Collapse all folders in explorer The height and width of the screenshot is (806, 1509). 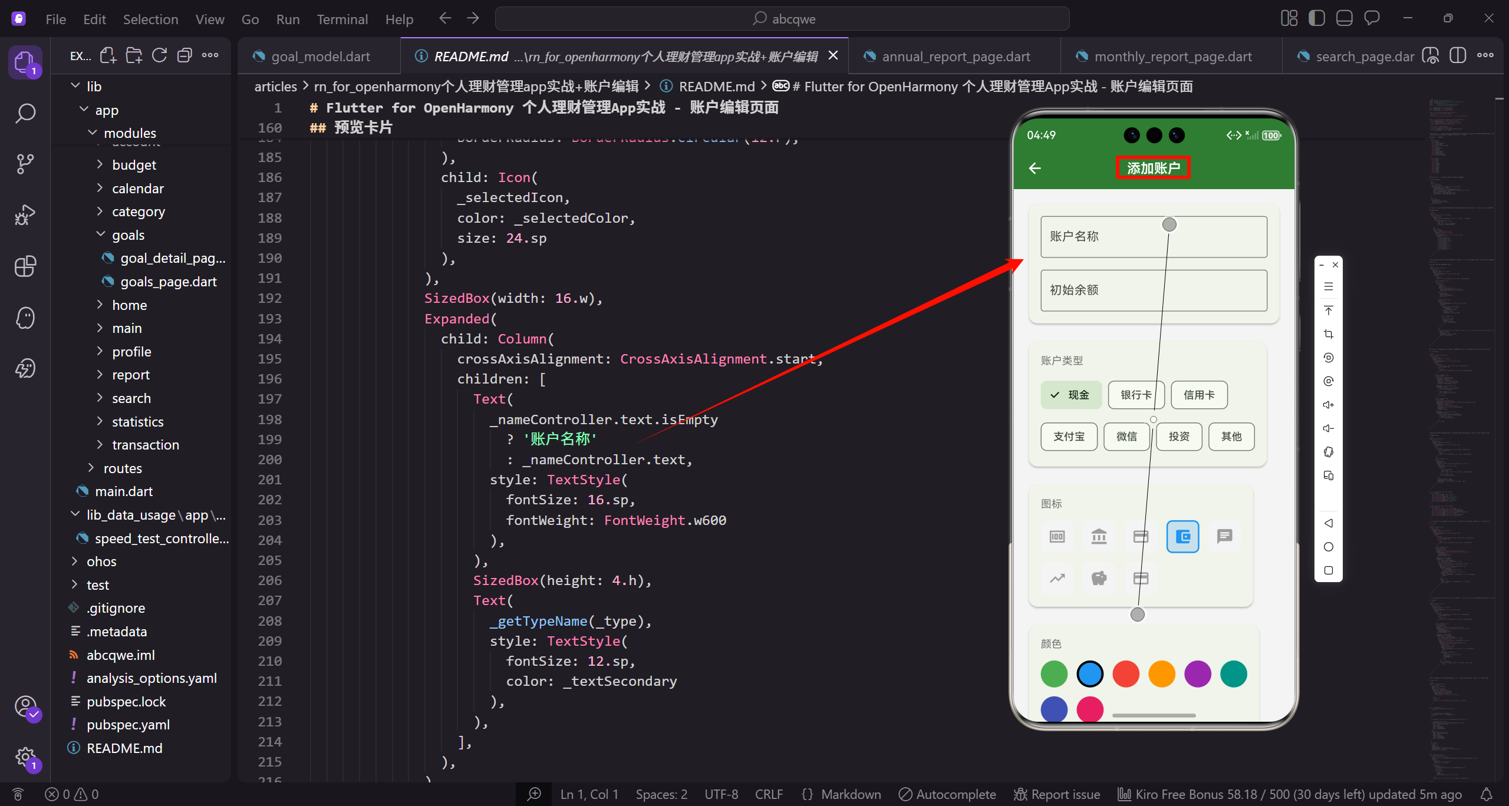184,56
